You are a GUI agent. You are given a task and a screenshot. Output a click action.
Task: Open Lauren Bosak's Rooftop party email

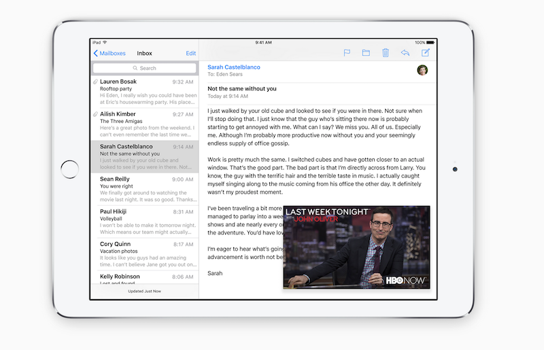pos(144,92)
